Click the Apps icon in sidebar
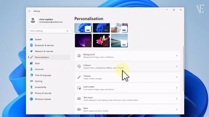This screenshot has width=209, height=117. coord(31,63)
